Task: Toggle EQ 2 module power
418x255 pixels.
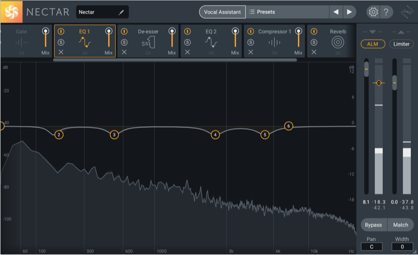Action: pos(188,31)
